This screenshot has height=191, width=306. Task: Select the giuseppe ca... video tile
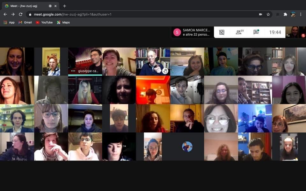(85, 61)
